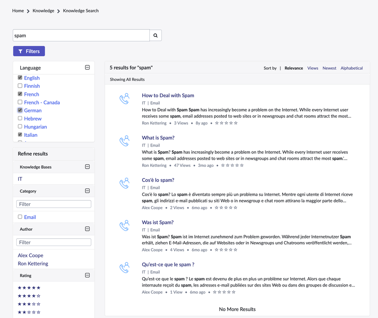This screenshot has width=378, height=318.
Task: Uncheck the German language checkbox
Action: tap(20, 110)
